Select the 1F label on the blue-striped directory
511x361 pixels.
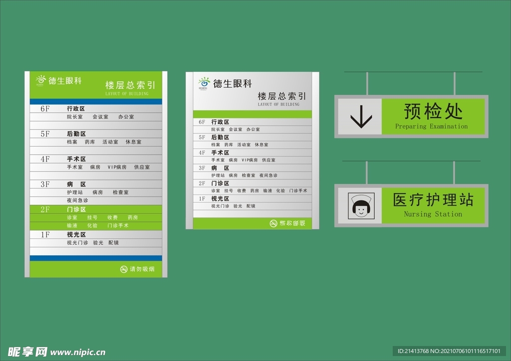[45, 235]
